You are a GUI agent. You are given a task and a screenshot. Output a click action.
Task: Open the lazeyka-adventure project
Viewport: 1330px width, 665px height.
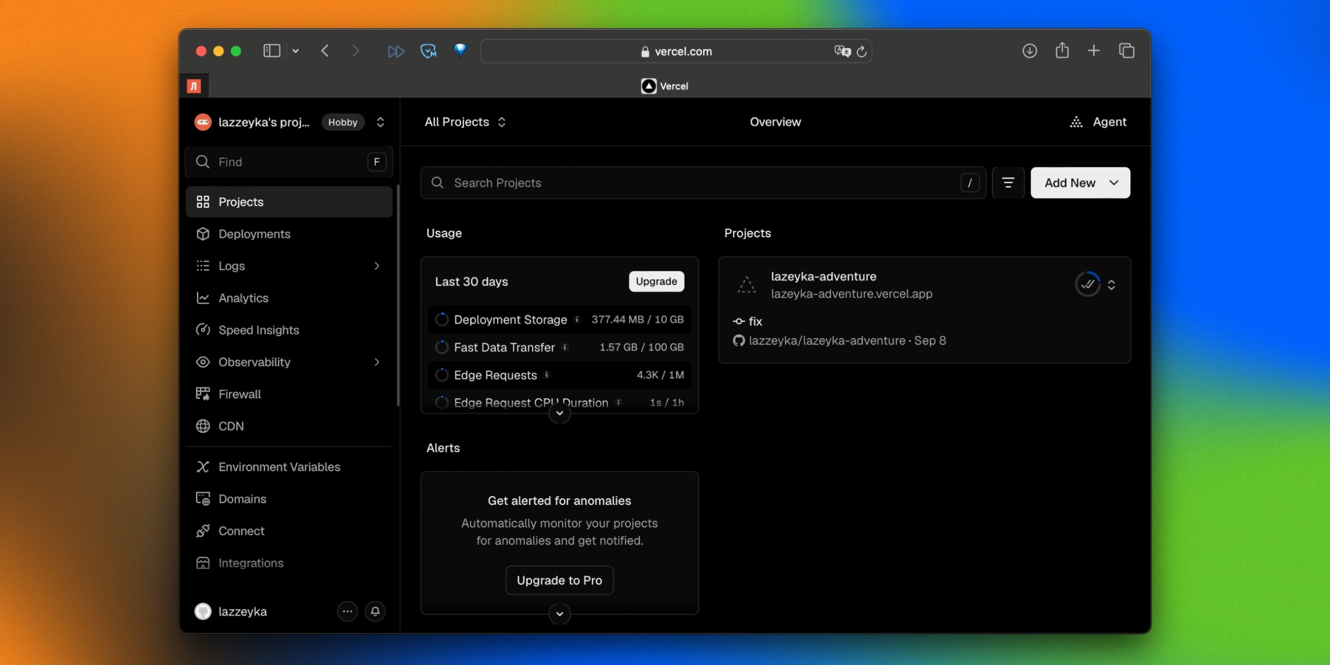point(823,276)
